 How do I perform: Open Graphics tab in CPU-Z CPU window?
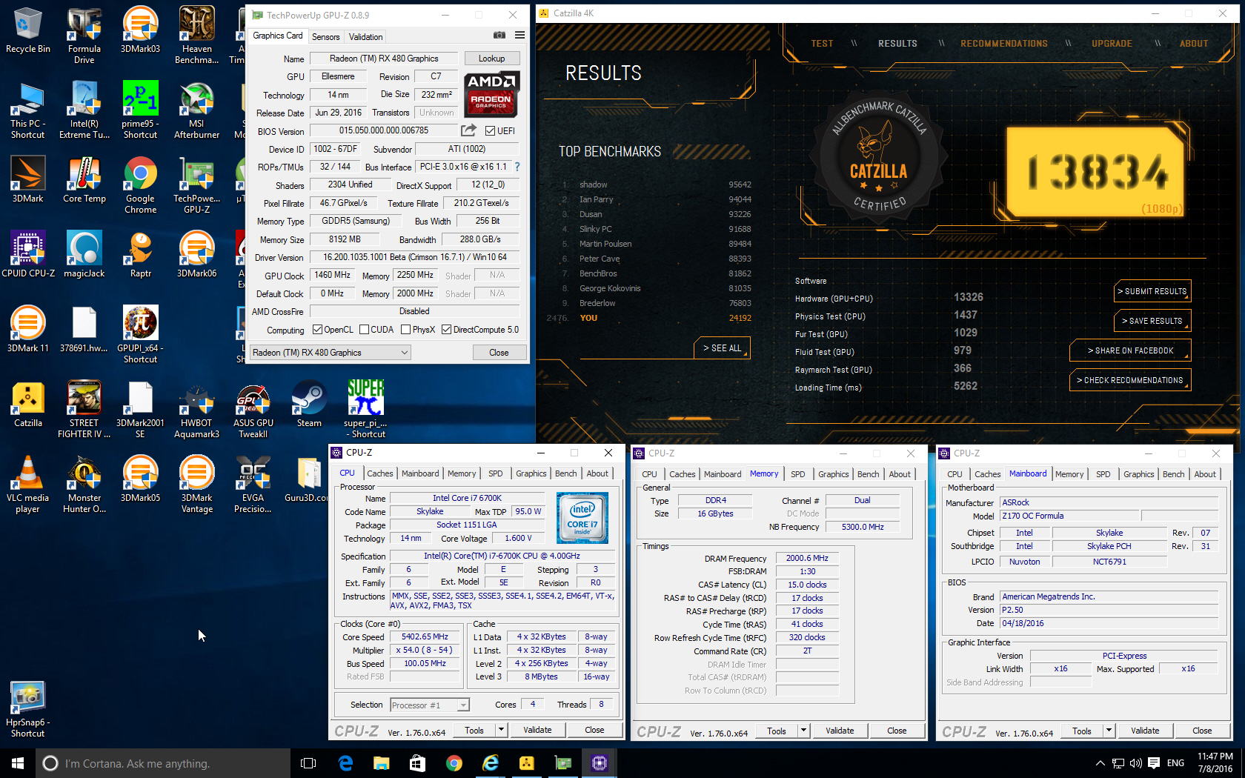point(531,473)
